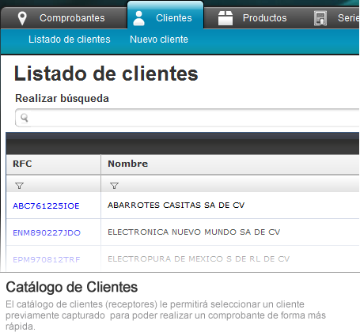Open the RFC column filter funnel
Viewport: 360px width, 332px height.
click(19, 186)
